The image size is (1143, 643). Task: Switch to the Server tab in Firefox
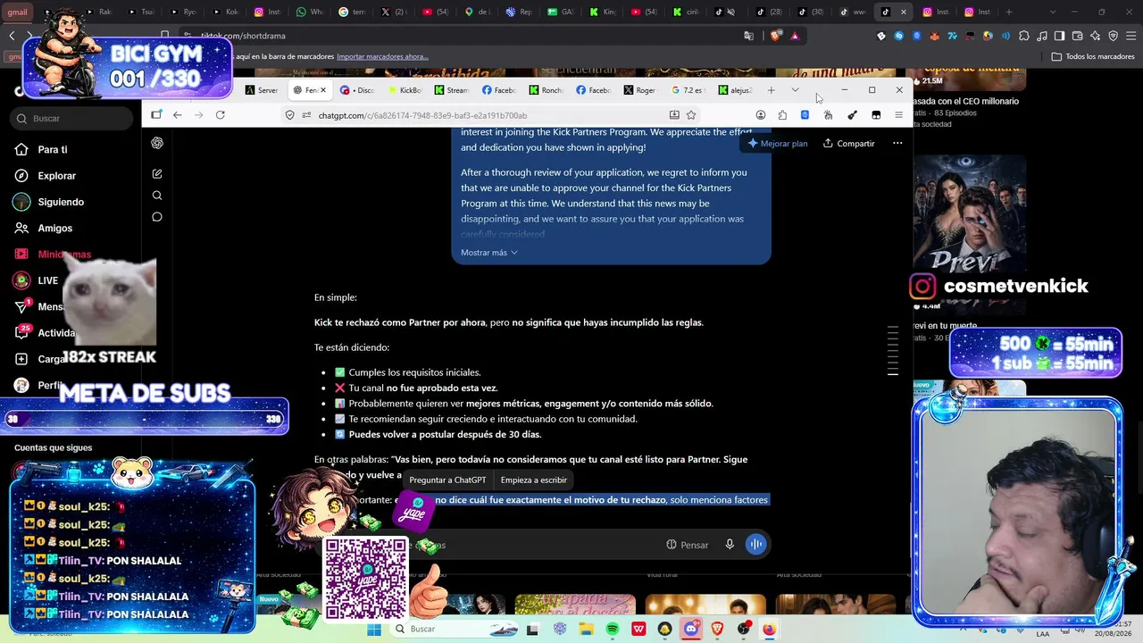263,90
